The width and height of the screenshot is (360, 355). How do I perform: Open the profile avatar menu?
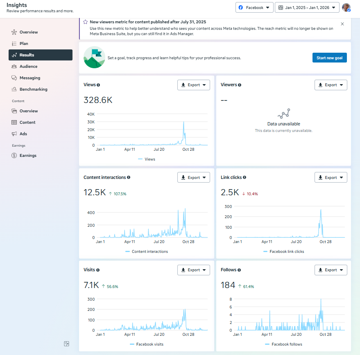point(346,7)
